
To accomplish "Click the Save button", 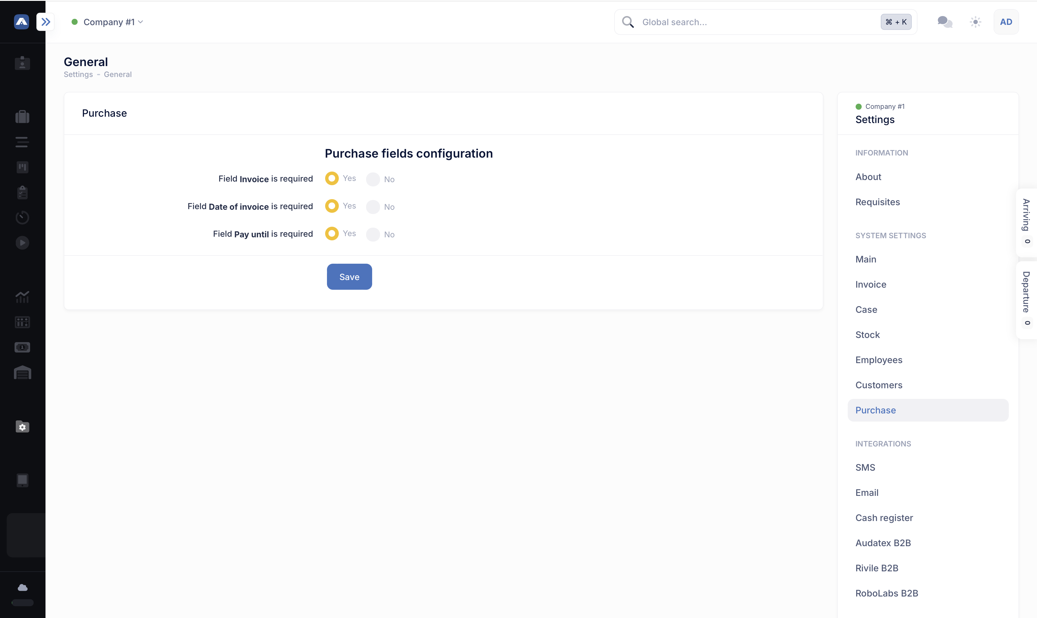I will click(x=349, y=277).
